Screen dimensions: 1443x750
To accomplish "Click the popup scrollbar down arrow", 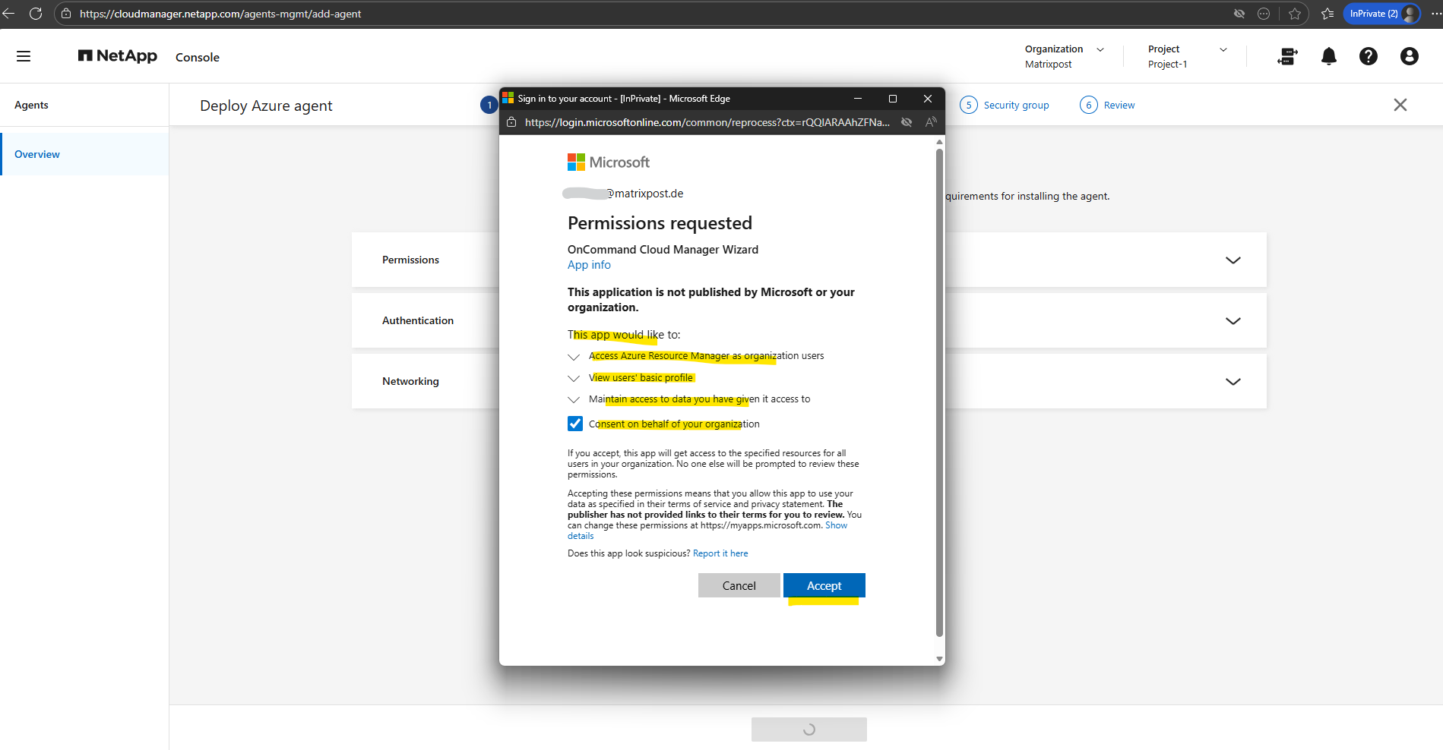I will 939,659.
